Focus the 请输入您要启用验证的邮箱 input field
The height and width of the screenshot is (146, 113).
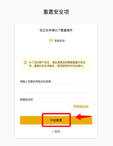[56, 88]
